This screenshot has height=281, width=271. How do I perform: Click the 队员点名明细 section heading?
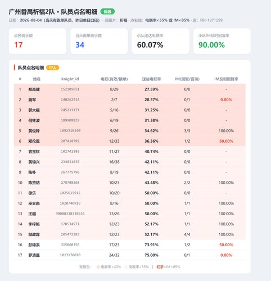(31, 67)
